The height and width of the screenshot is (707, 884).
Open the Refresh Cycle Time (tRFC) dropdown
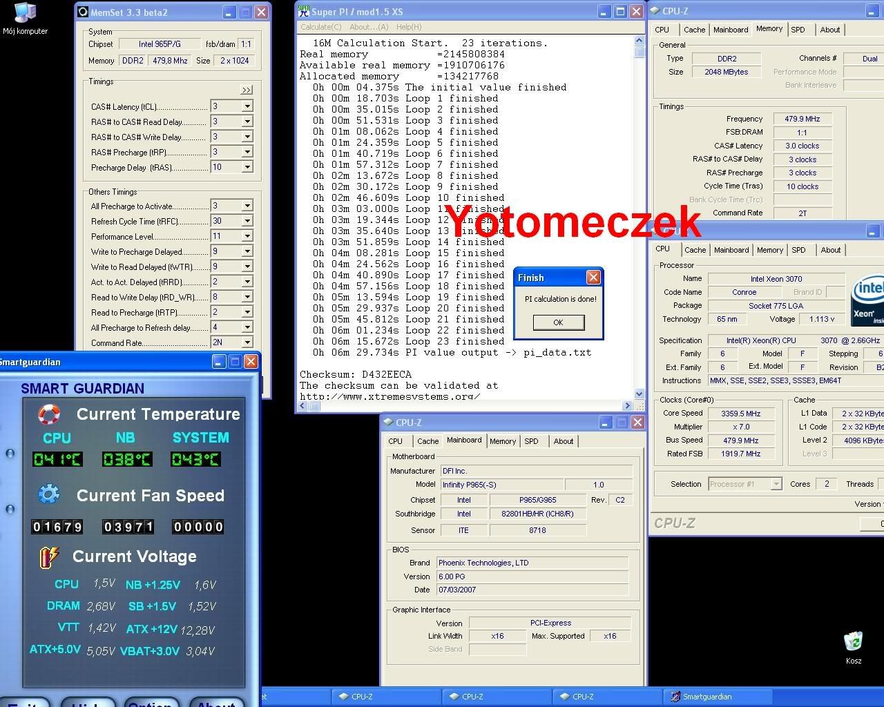tap(247, 221)
